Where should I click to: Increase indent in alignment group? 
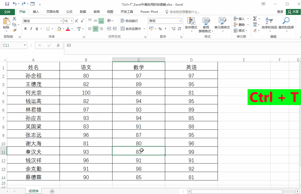115,29
